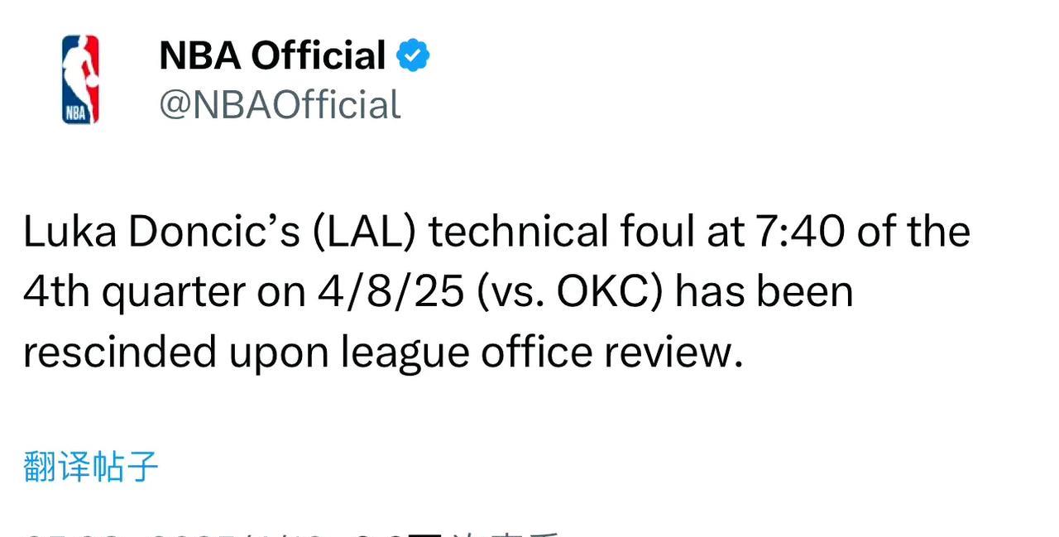This screenshot has height=537, width=1059.
Task: Click the words "has been"
Action: point(764,291)
